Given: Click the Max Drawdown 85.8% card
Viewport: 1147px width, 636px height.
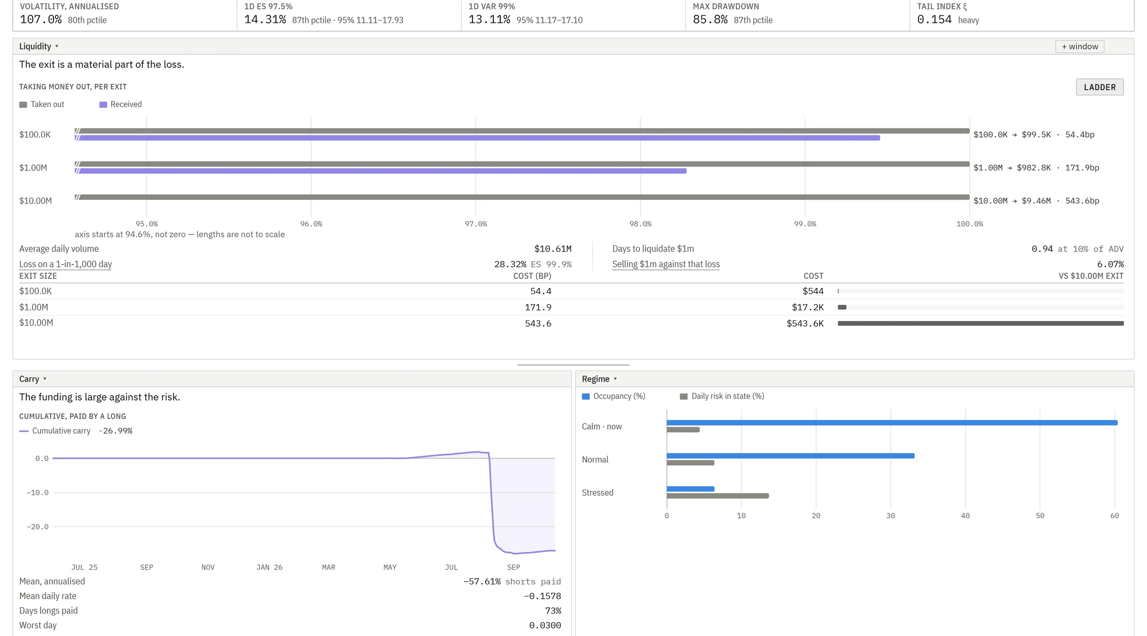Looking at the screenshot, I should [797, 15].
